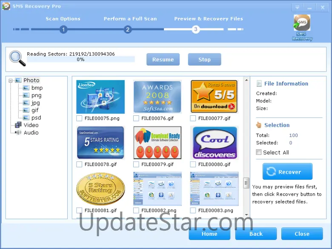Click the Recover button

(287, 171)
